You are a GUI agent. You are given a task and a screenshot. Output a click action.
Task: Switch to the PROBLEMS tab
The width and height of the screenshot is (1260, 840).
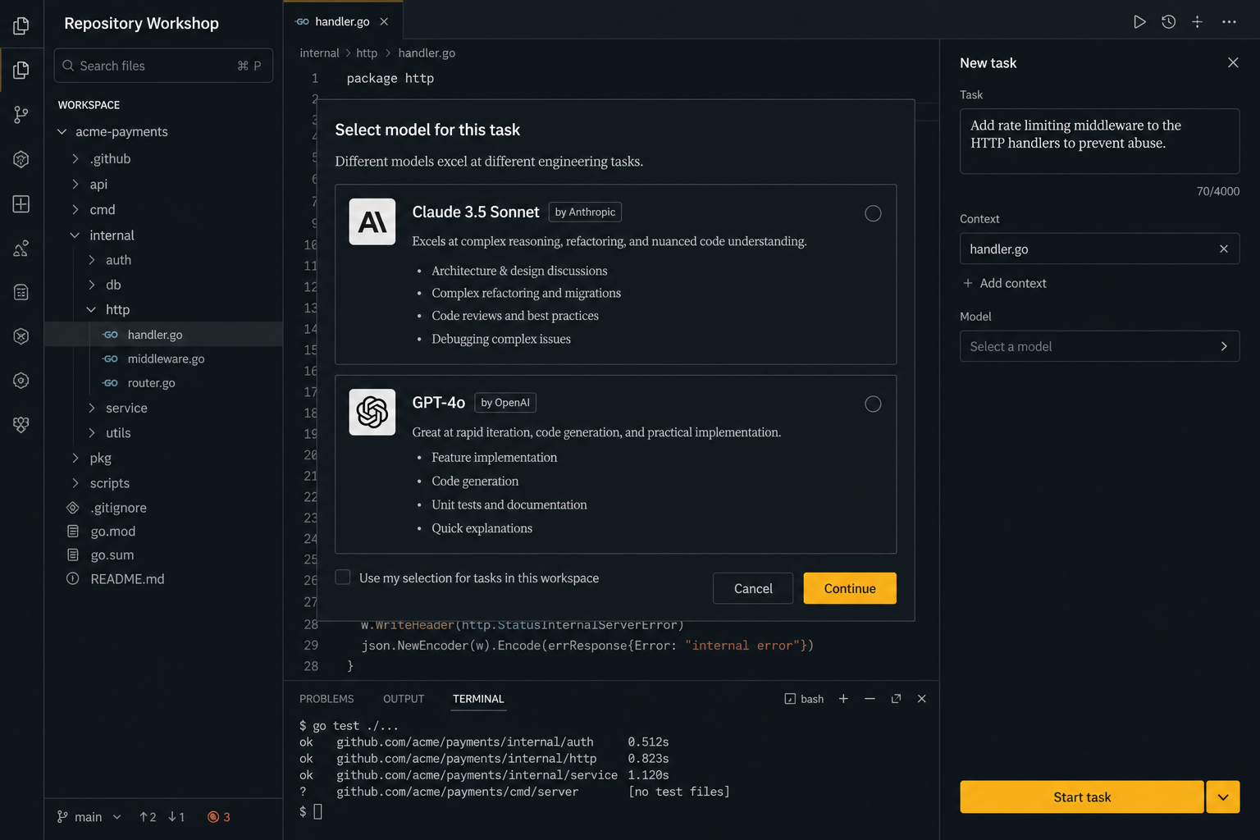[326, 699]
